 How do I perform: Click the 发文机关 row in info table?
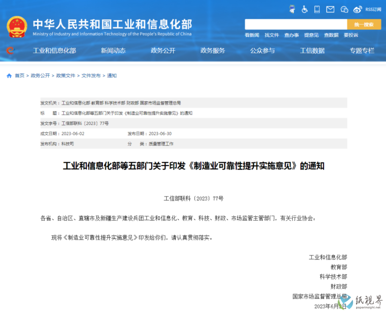pos(194,102)
